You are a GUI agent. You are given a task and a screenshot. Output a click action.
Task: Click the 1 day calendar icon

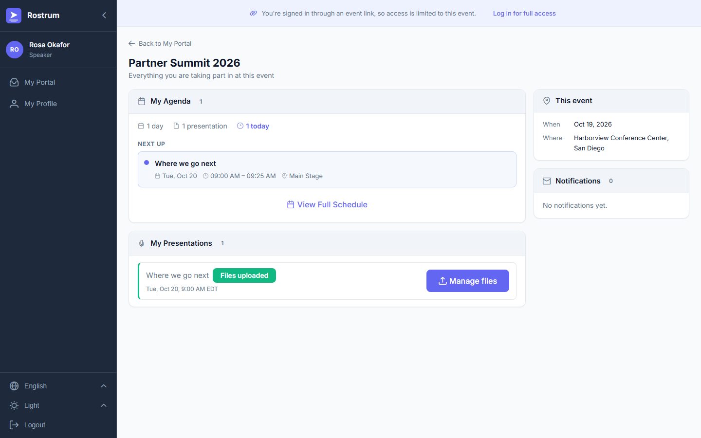(141, 126)
